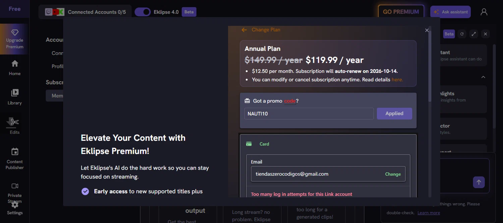Click the Upgrade Premium diamond icon
This screenshot has width=503, height=223.
click(x=14, y=33)
